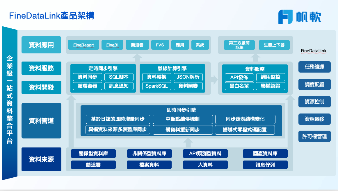Select the 髒資料重新同步 box
This screenshot has width=338, height=191.
(x=183, y=130)
